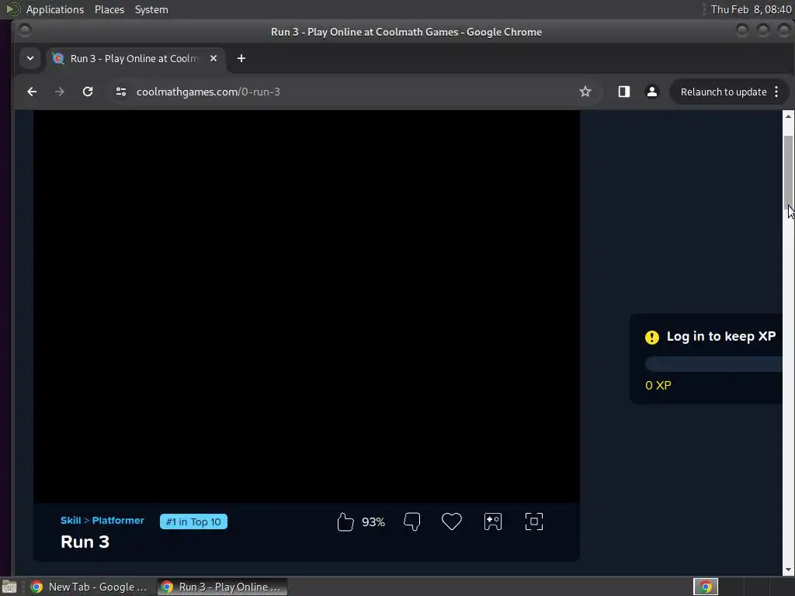Open the System menu
This screenshot has width=795, height=596.
coord(151,9)
